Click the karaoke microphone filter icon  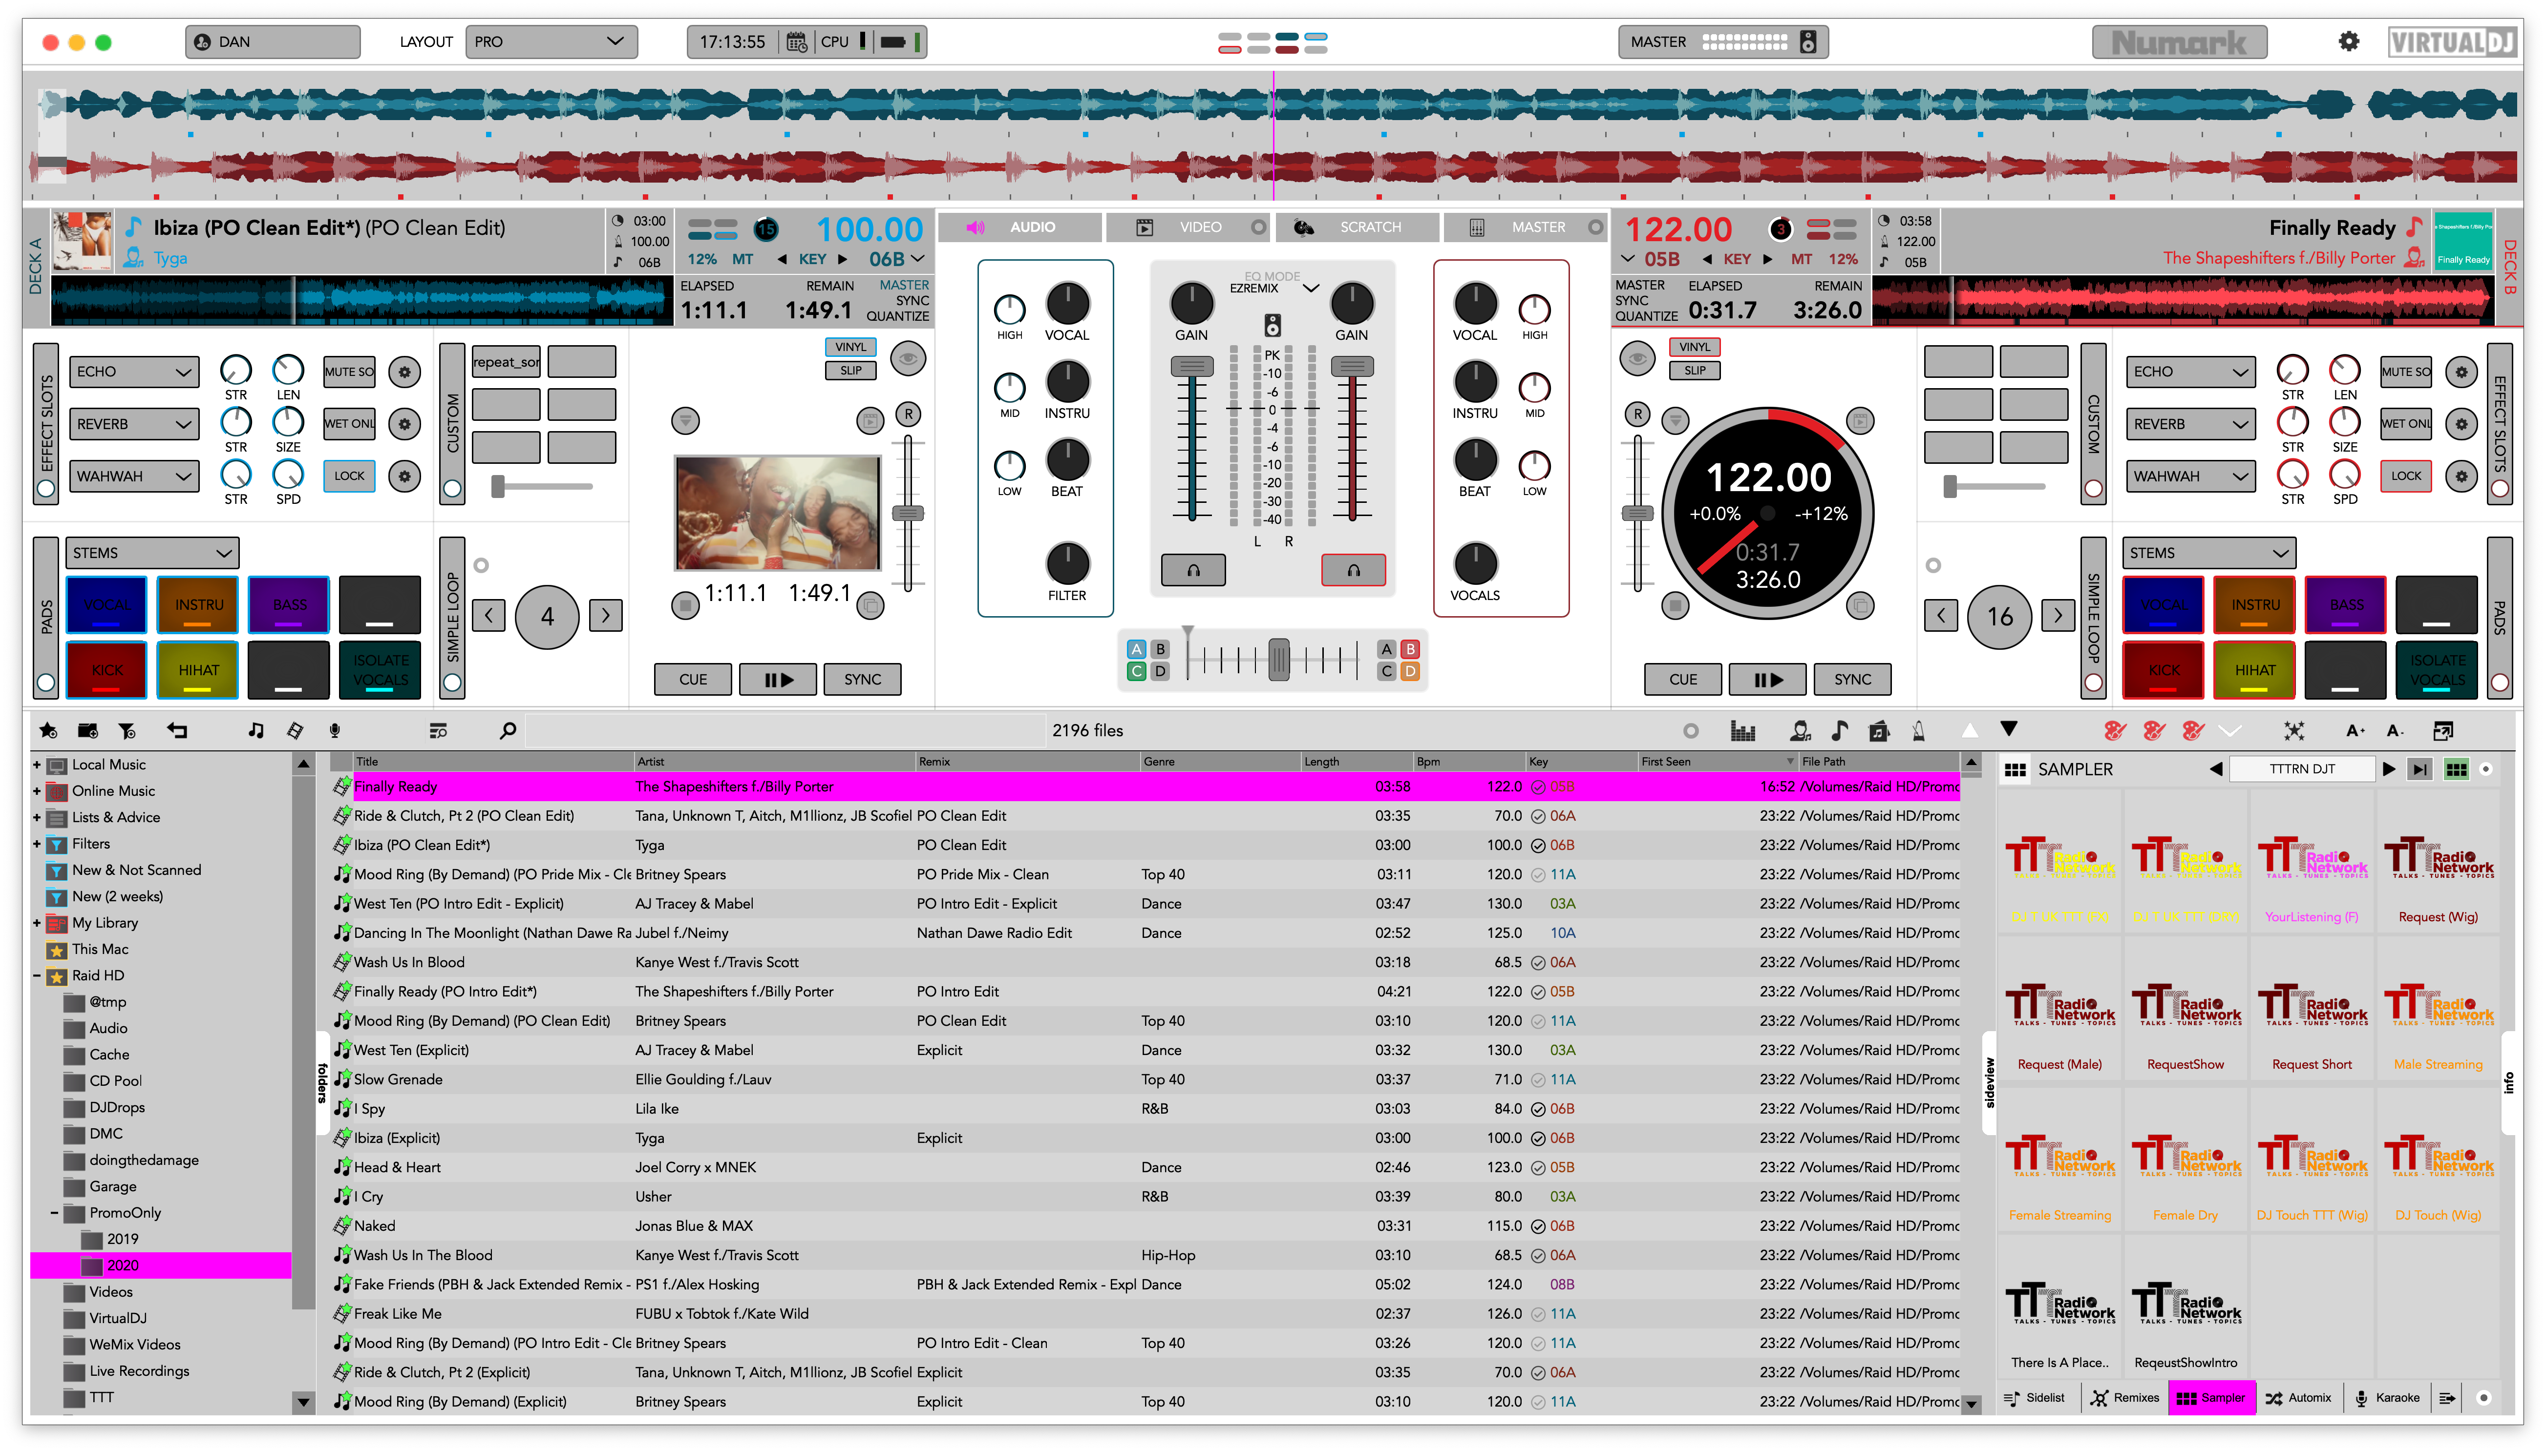tap(335, 730)
